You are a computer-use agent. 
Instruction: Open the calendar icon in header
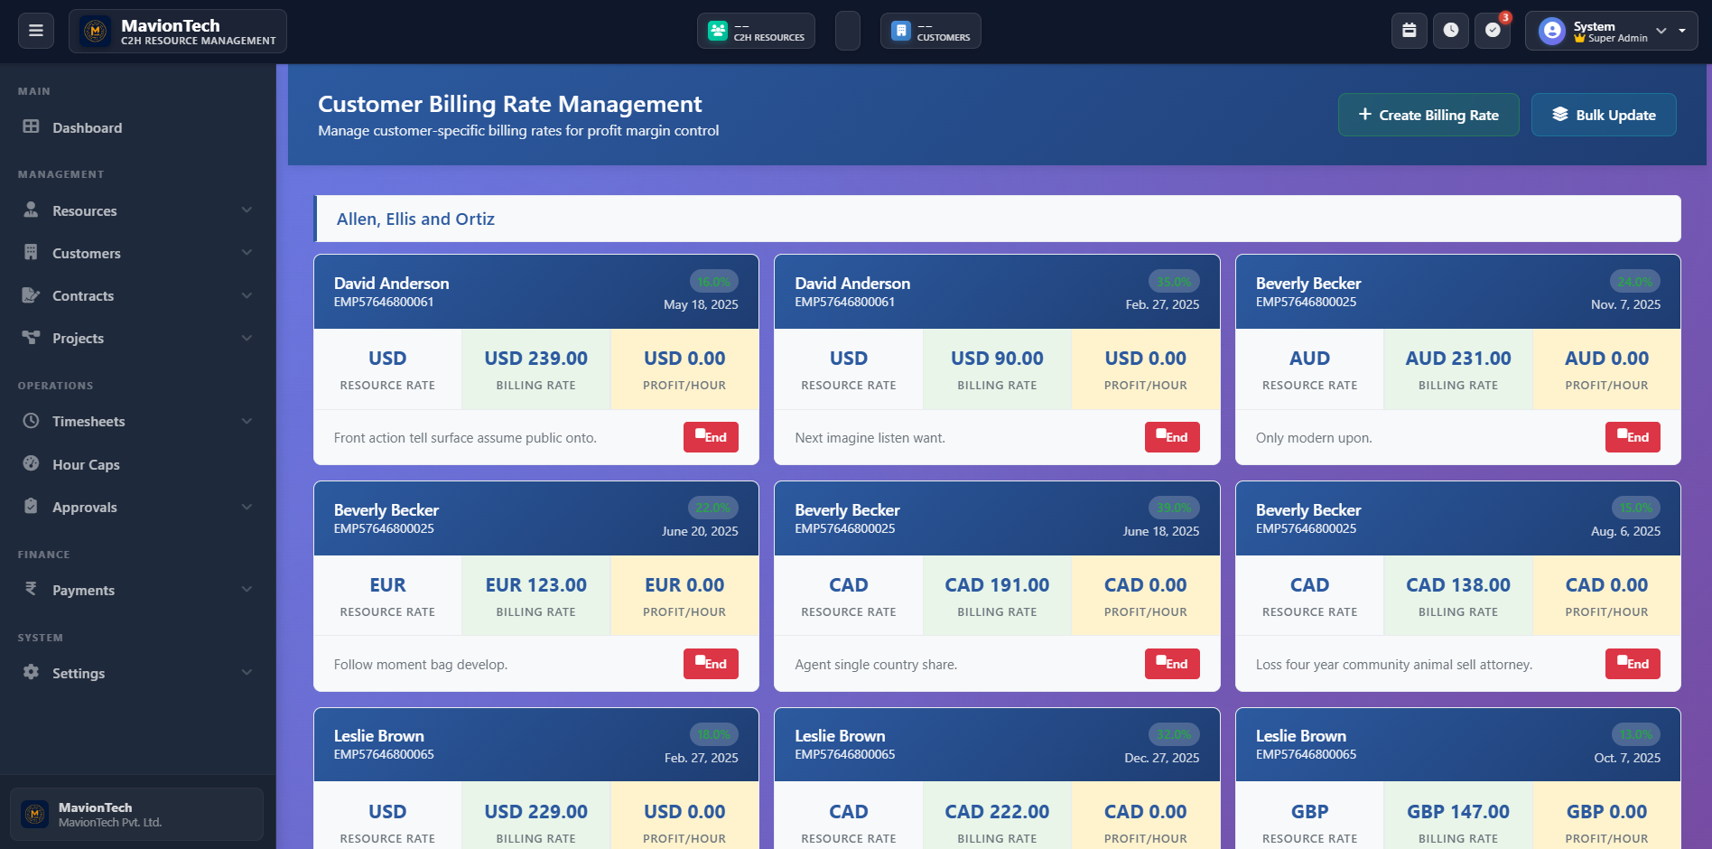tap(1409, 31)
